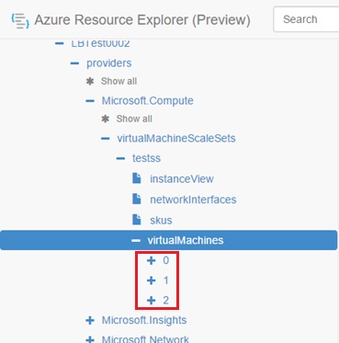Click the instanceView document icon
339x343 pixels.
pyautogui.click(x=137, y=178)
